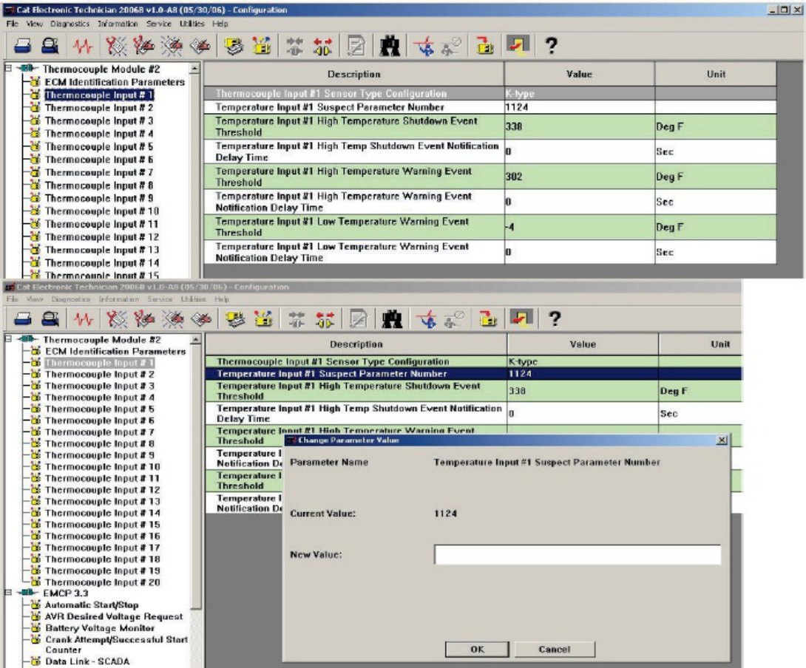Viewport: 806px width, 668px height.
Task: Click the binoculars icon in lower window toolbar
Action: pos(392,319)
